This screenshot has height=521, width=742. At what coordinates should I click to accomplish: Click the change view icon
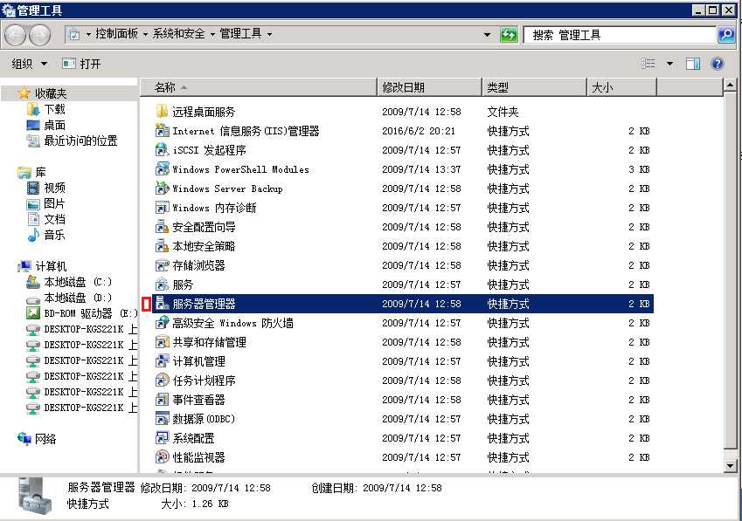click(648, 64)
